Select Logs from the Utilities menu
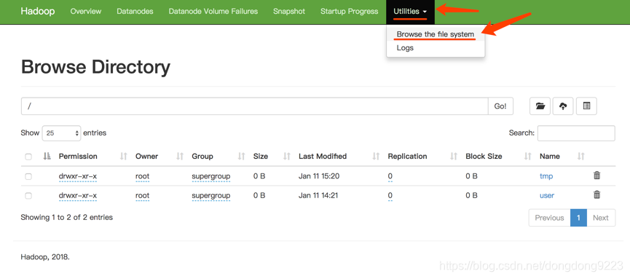This screenshot has width=630, height=279. (x=405, y=48)
